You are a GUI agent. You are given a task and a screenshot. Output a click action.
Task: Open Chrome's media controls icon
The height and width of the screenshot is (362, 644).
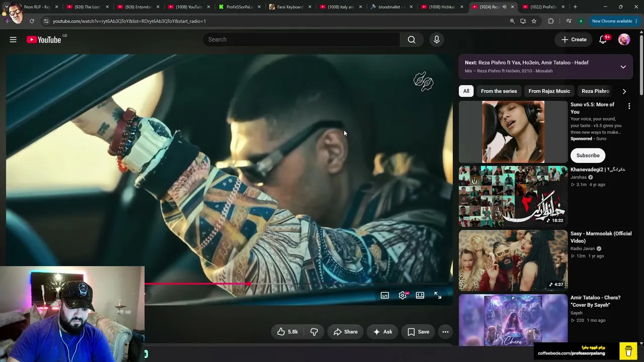click(x=569, y=21)
